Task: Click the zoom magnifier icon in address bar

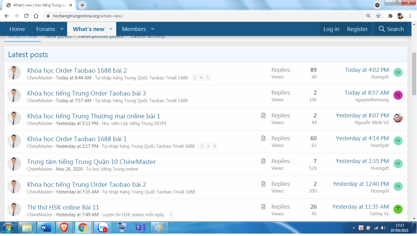Action: click(368, 16)
